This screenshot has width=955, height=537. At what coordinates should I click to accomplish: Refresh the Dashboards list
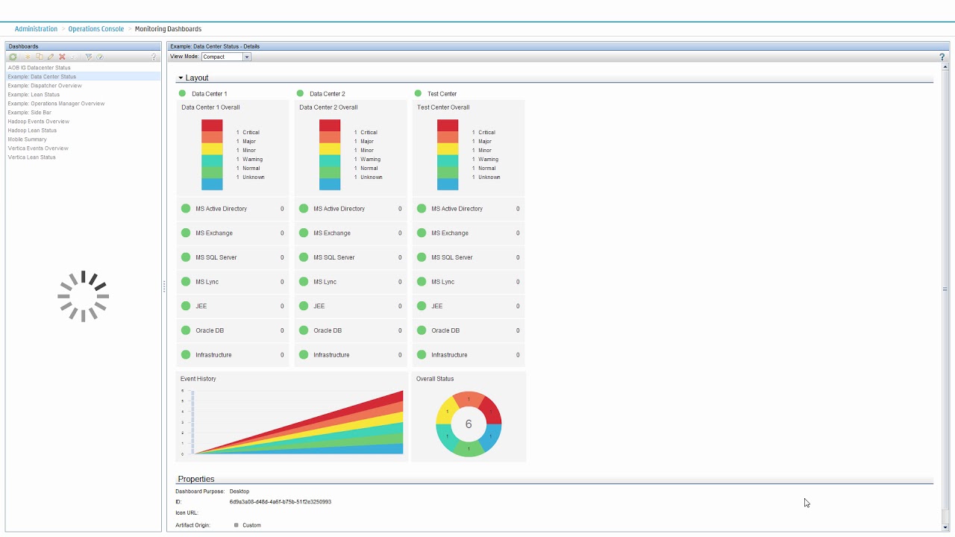13,57
